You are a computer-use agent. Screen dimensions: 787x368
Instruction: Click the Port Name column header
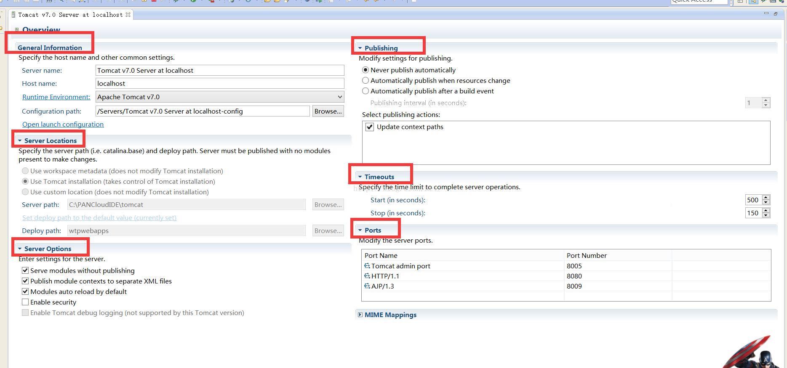pos(463,255)
